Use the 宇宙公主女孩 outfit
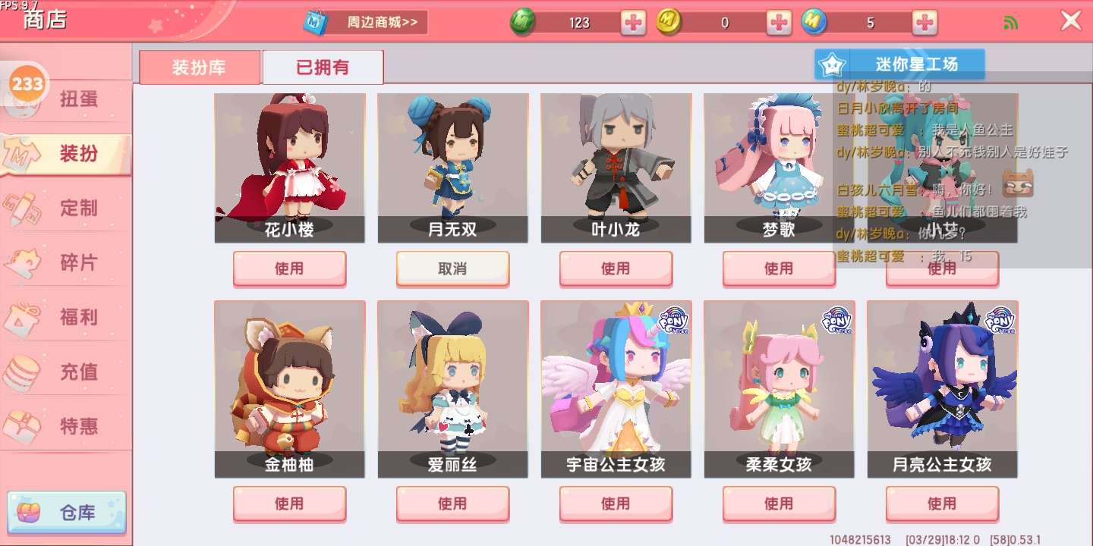 point(616,504)
